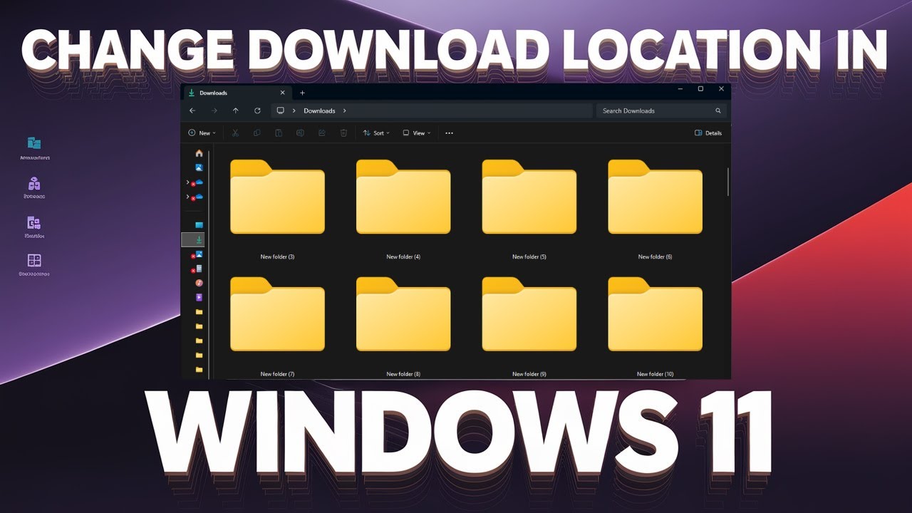Close the Downloads tab
This screenshot has width=912, height=513.
(283, 93)
